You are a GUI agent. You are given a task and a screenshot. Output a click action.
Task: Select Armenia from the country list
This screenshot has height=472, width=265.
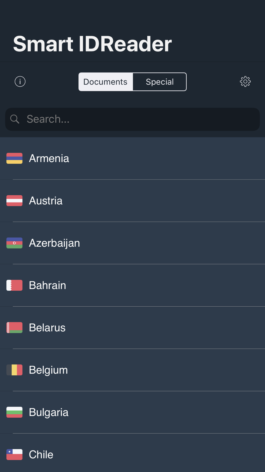coord(132,158)
